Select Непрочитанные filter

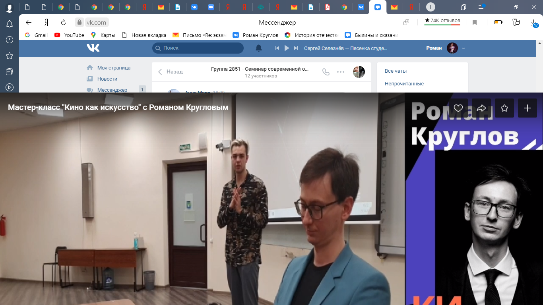[404, 84]
